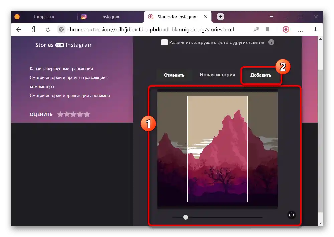The width and height of the screenshot is (334, 237).
Task: Click the rotate image icon below the preview
Action: coord(291,215)
